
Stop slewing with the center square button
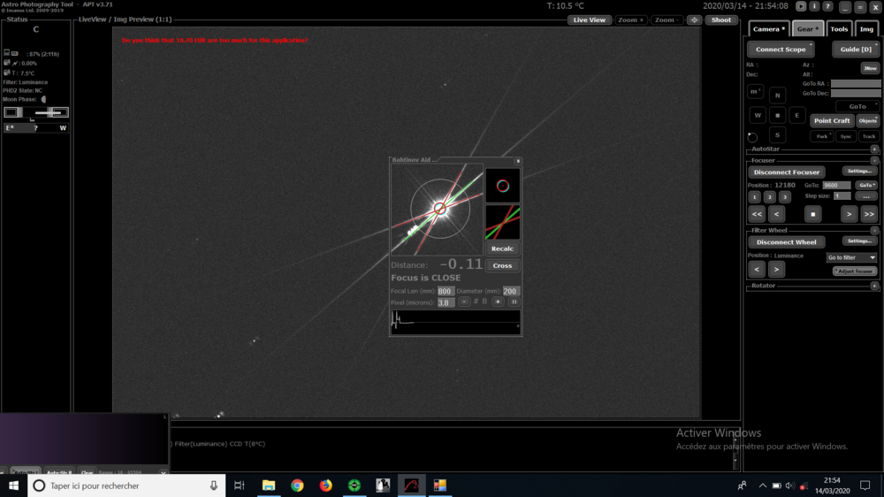coord(777,115)
